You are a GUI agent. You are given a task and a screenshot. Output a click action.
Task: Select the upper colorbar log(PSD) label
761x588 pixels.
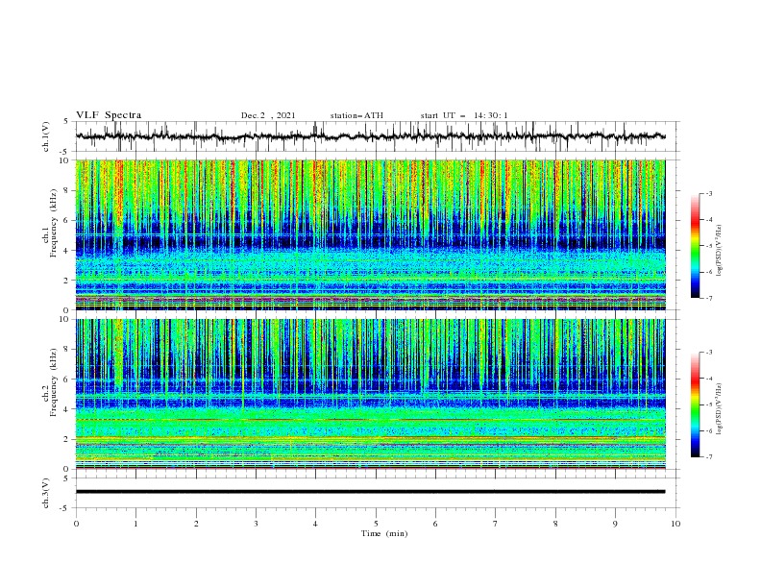click(719, 251)
